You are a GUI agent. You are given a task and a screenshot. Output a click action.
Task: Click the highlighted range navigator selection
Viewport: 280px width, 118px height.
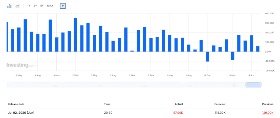pos(253,85)
